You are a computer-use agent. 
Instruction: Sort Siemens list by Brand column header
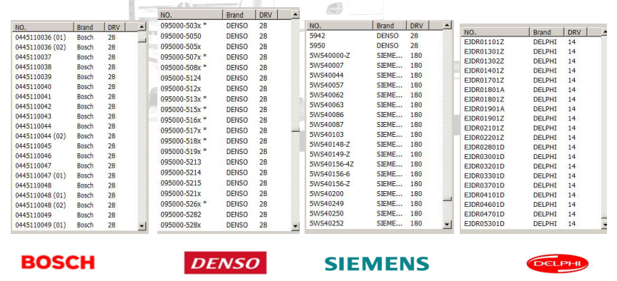click(x=390, y=26)
